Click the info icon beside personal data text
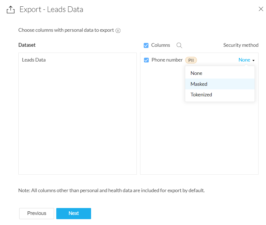266x225 pixels. click(118, 30)
